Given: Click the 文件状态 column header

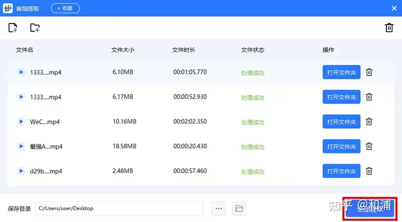Looking at the screenshot, I should point(252,50).
